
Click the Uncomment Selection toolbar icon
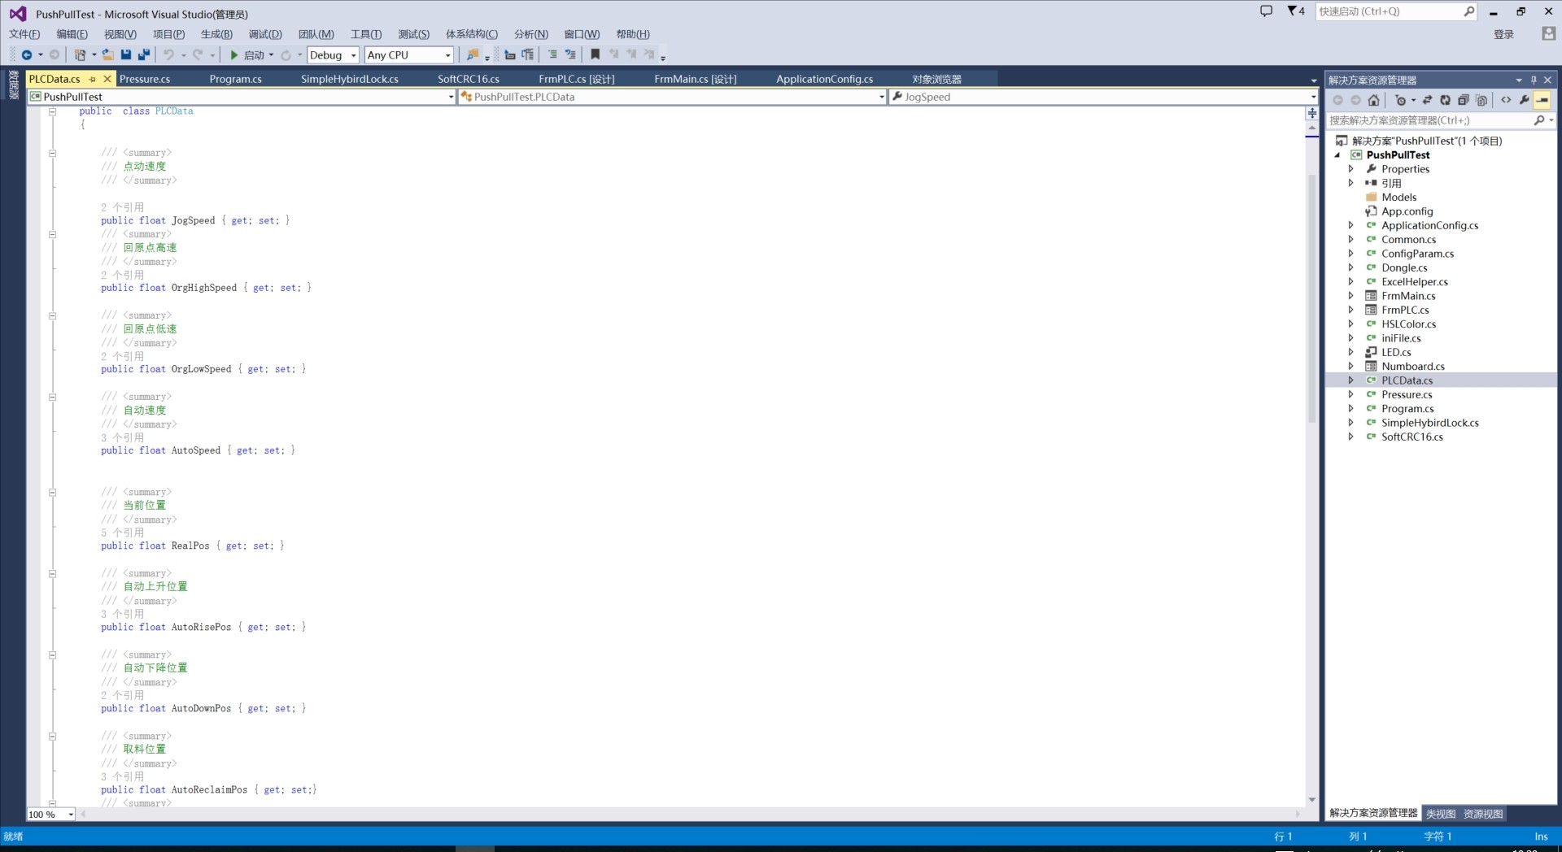(x=570, y=55)
